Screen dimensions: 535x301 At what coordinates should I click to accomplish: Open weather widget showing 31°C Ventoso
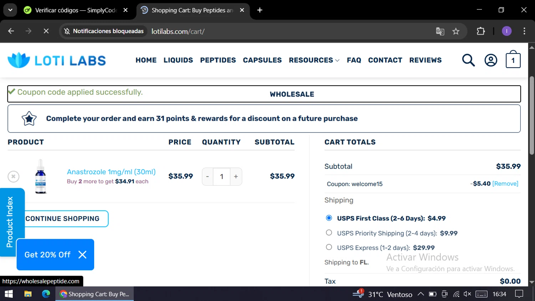382,294
